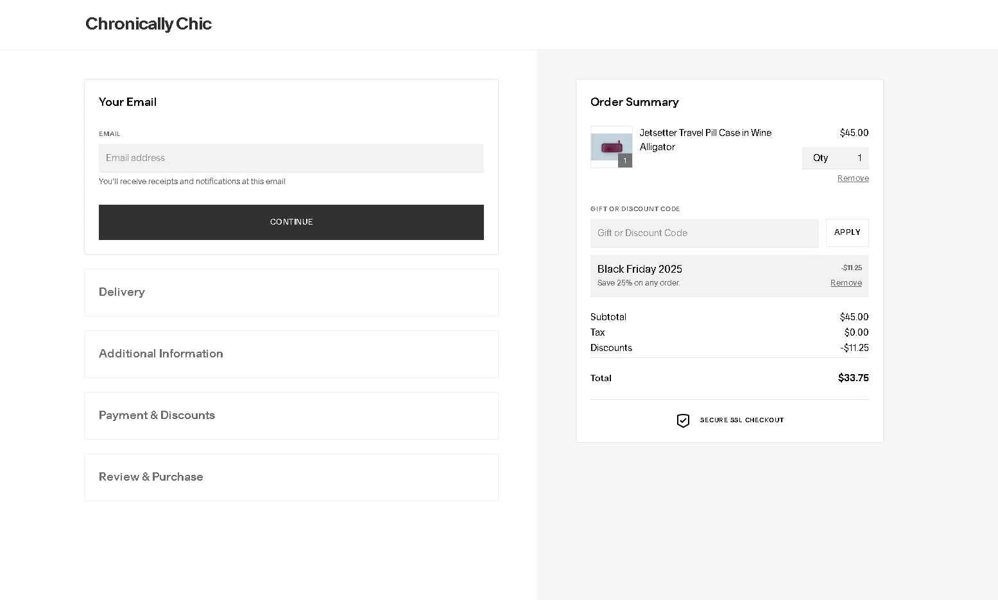Image resolution: width=998 pixels, height=600 pixels.
Task: Remove the Jetsetter Travel Pill Case item
Action: (x=853, y=178)
